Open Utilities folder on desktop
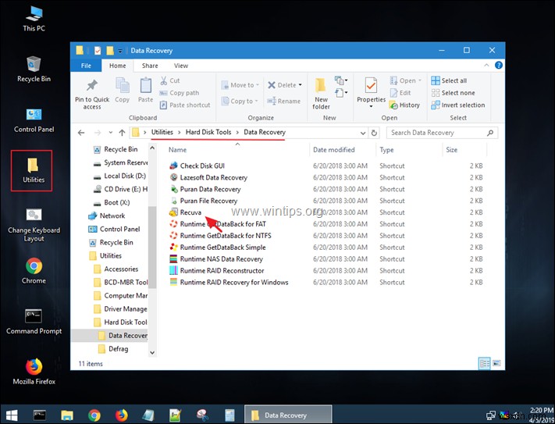 pos(33,170)
